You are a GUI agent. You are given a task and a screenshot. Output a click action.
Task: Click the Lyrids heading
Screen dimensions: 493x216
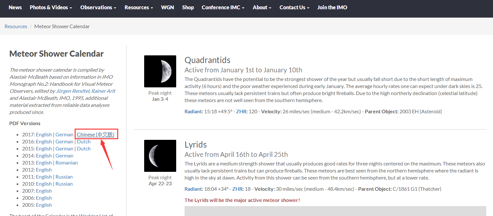click(195, 145)
